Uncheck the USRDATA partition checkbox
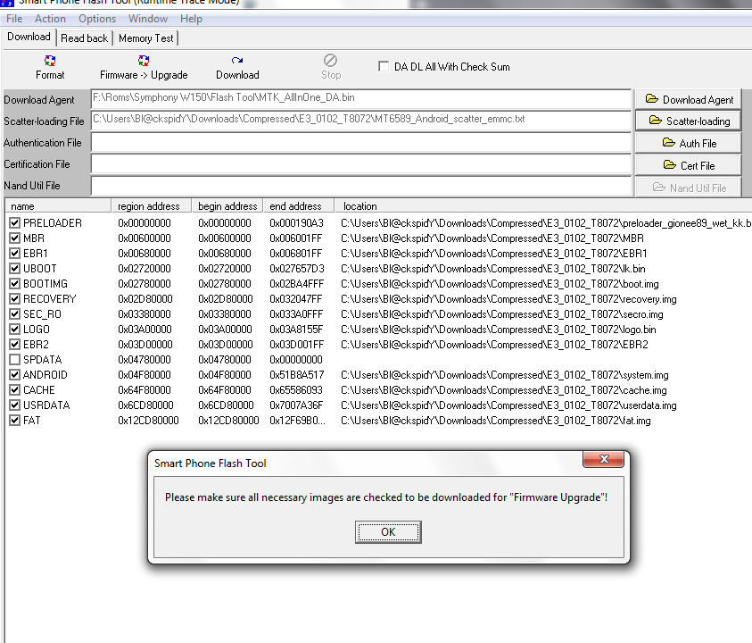The image size is (752, 643). [x=14, y=405]
